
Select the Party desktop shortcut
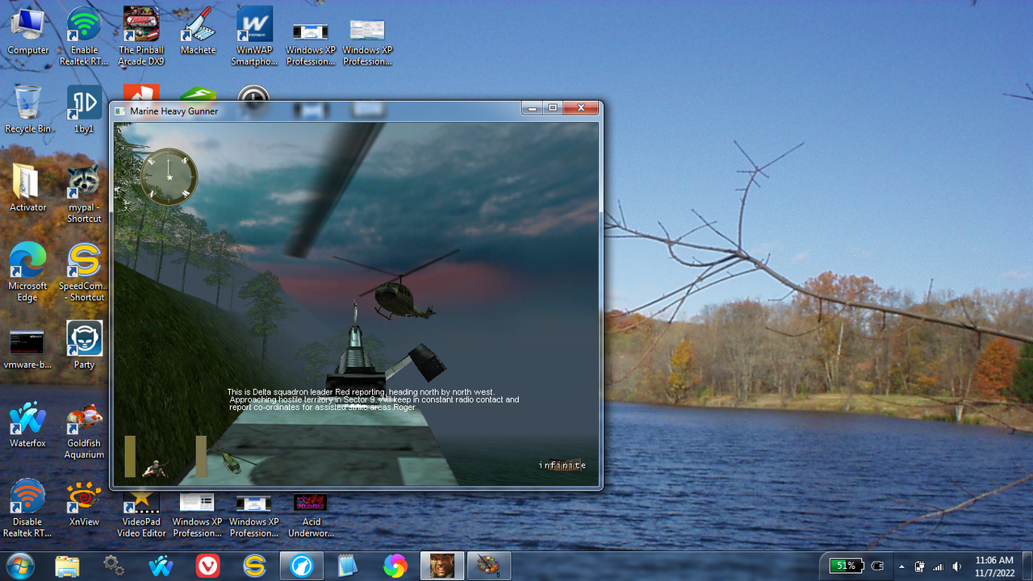(84, 345)
